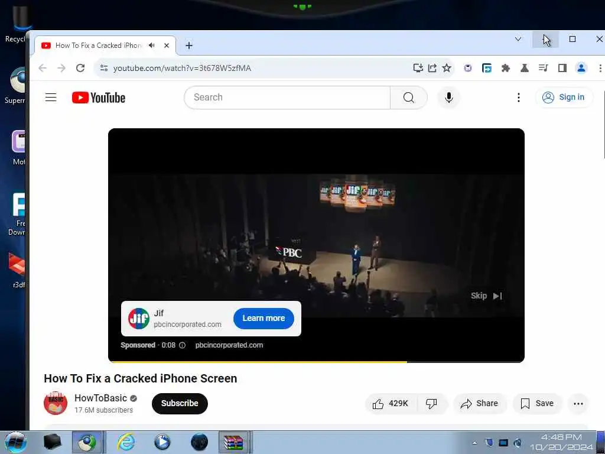
Task: Click the search magnifier button
Action: (x=409, y=98)
